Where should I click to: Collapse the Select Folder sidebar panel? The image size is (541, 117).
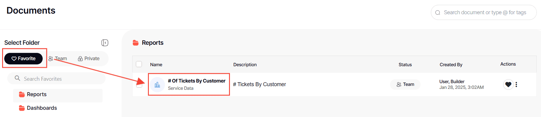coord(105,43)
